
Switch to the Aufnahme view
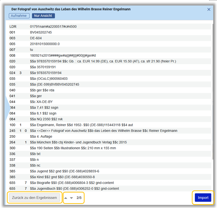click(19, 16)
